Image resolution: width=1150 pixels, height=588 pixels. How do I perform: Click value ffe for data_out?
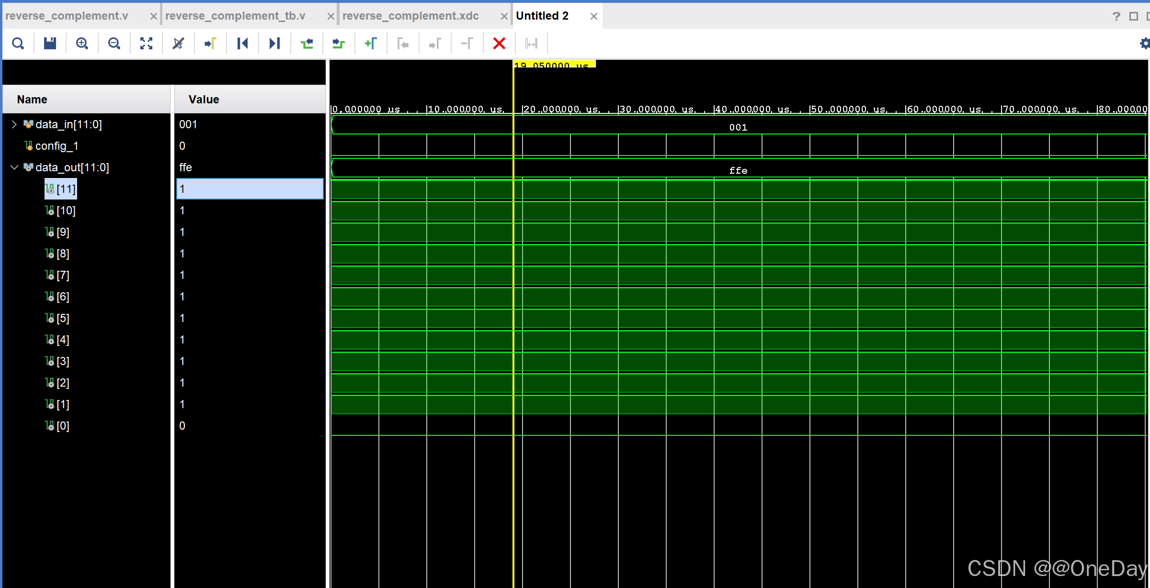pyautogui.click(x=185, y=167)
